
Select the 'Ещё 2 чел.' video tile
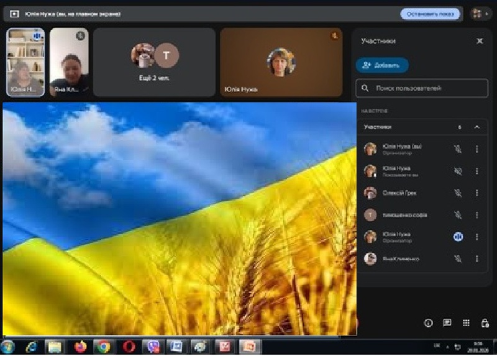pyautogui.click(x=155, y=62)
